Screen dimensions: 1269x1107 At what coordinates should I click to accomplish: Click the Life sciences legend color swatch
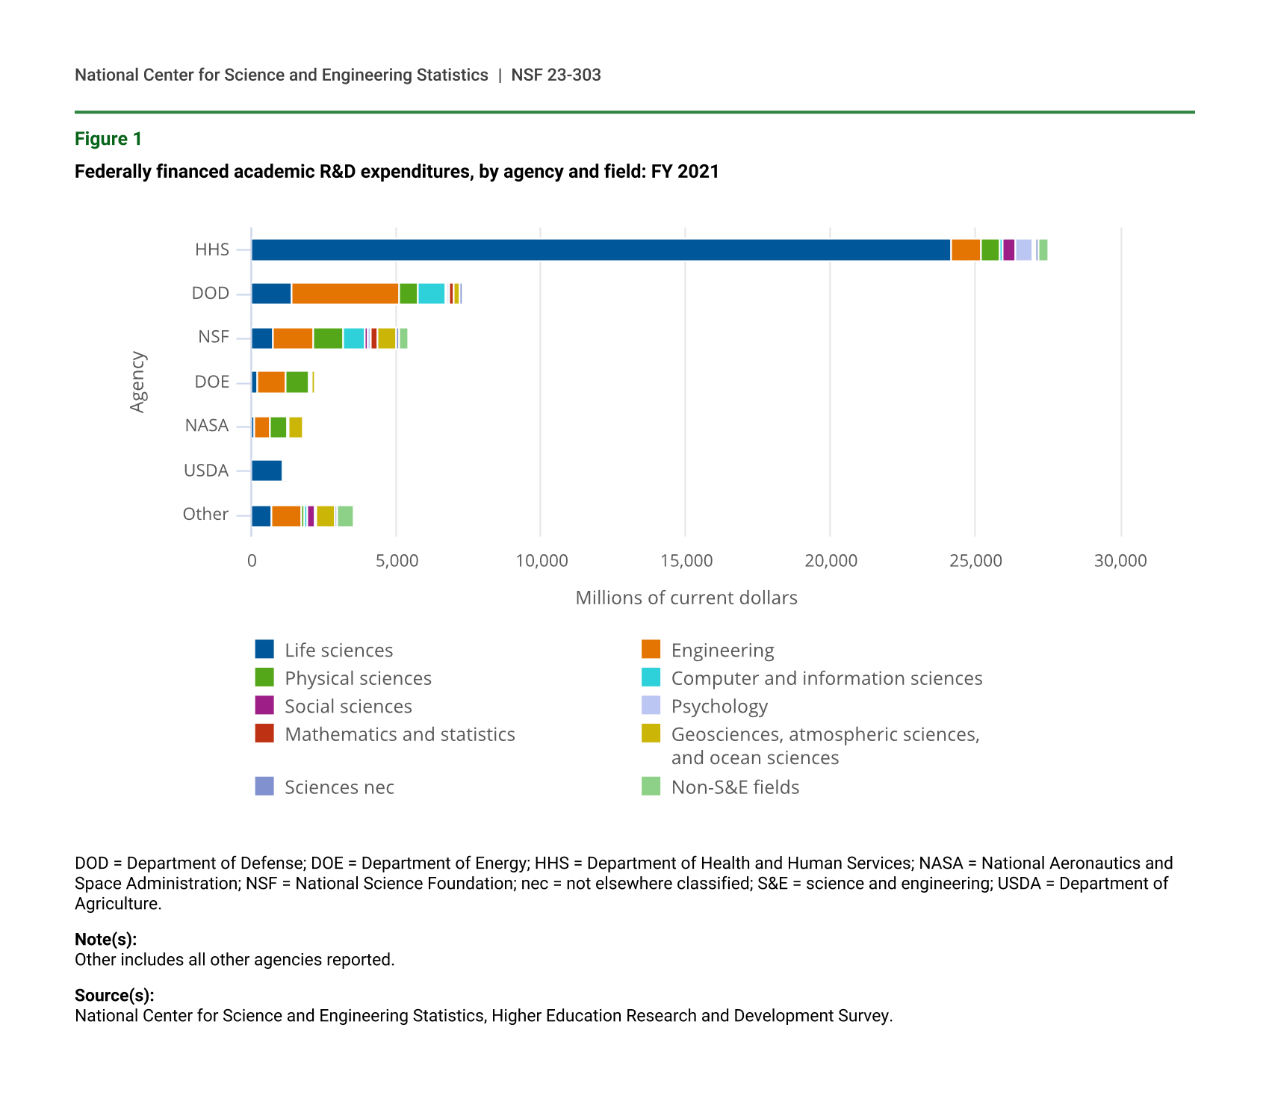pos(264,649)
